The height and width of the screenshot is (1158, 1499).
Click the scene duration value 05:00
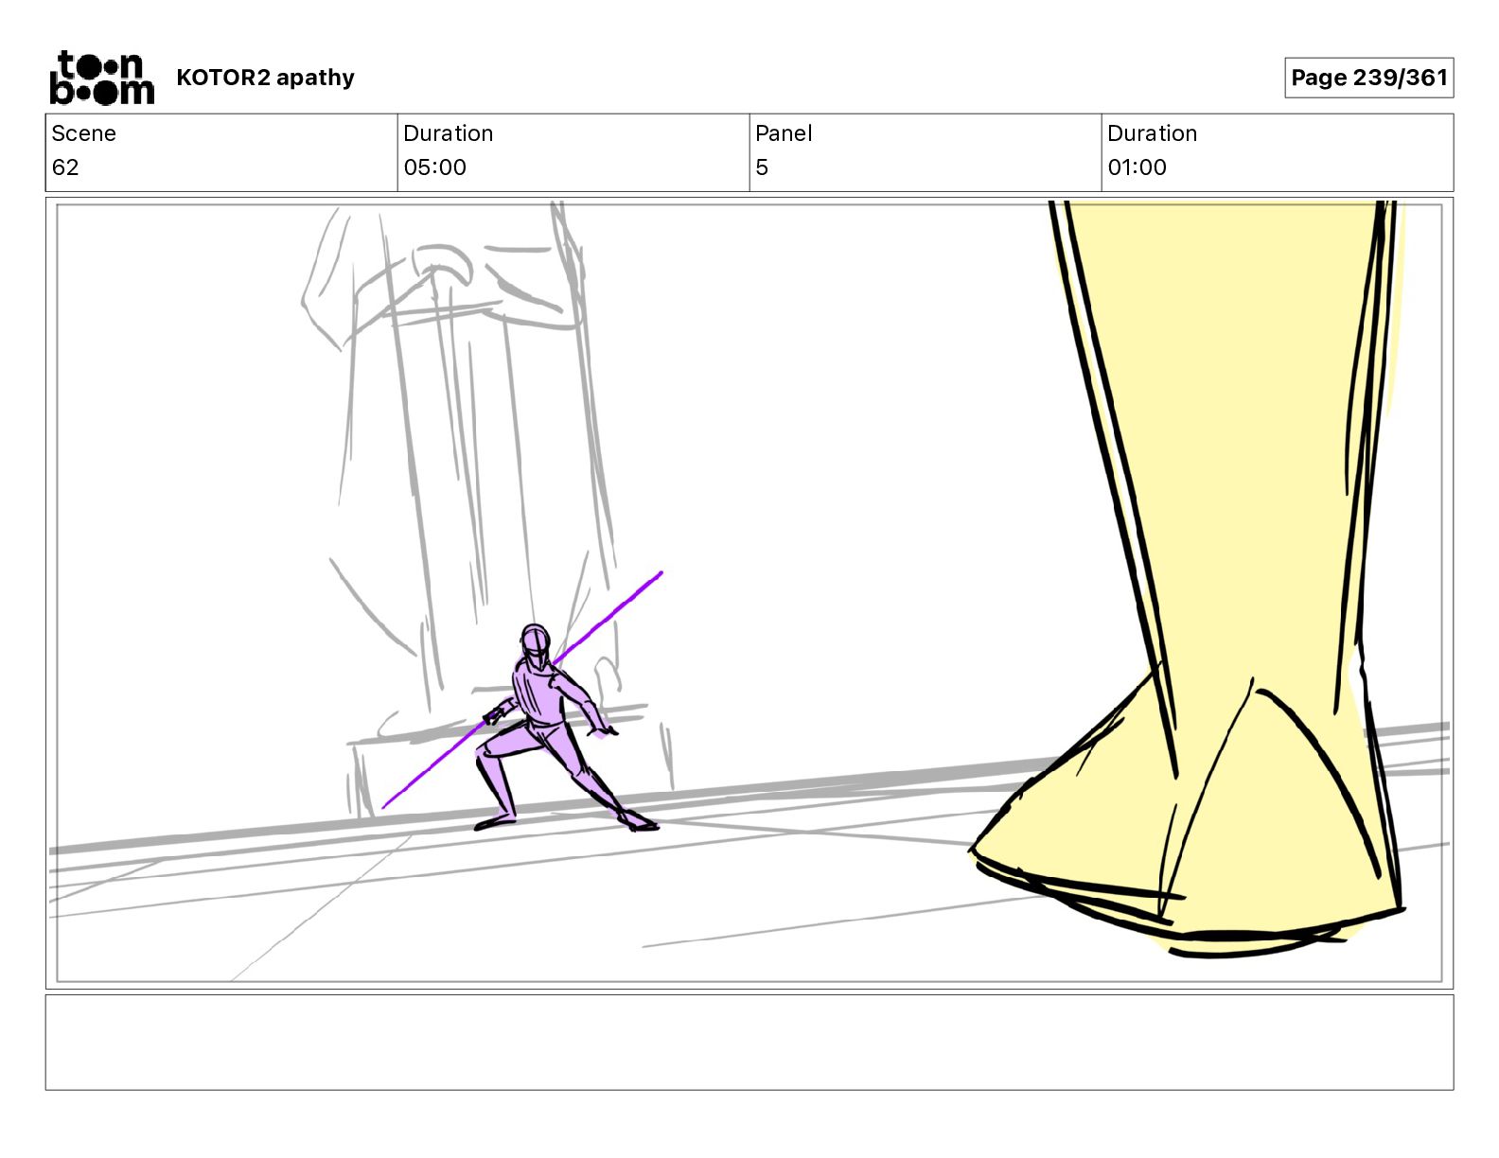434,167
